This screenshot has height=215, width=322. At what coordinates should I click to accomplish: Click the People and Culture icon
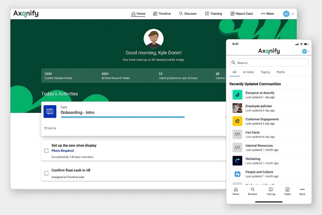pos(237,174)
